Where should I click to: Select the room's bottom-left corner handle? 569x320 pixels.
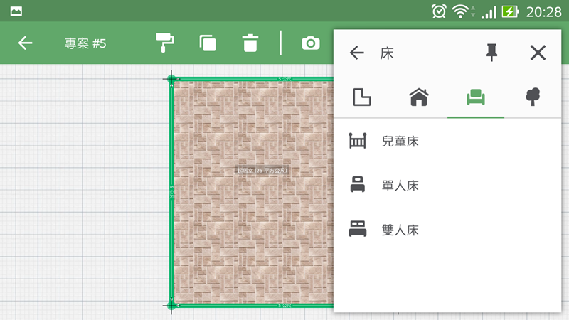coord(171,305)
